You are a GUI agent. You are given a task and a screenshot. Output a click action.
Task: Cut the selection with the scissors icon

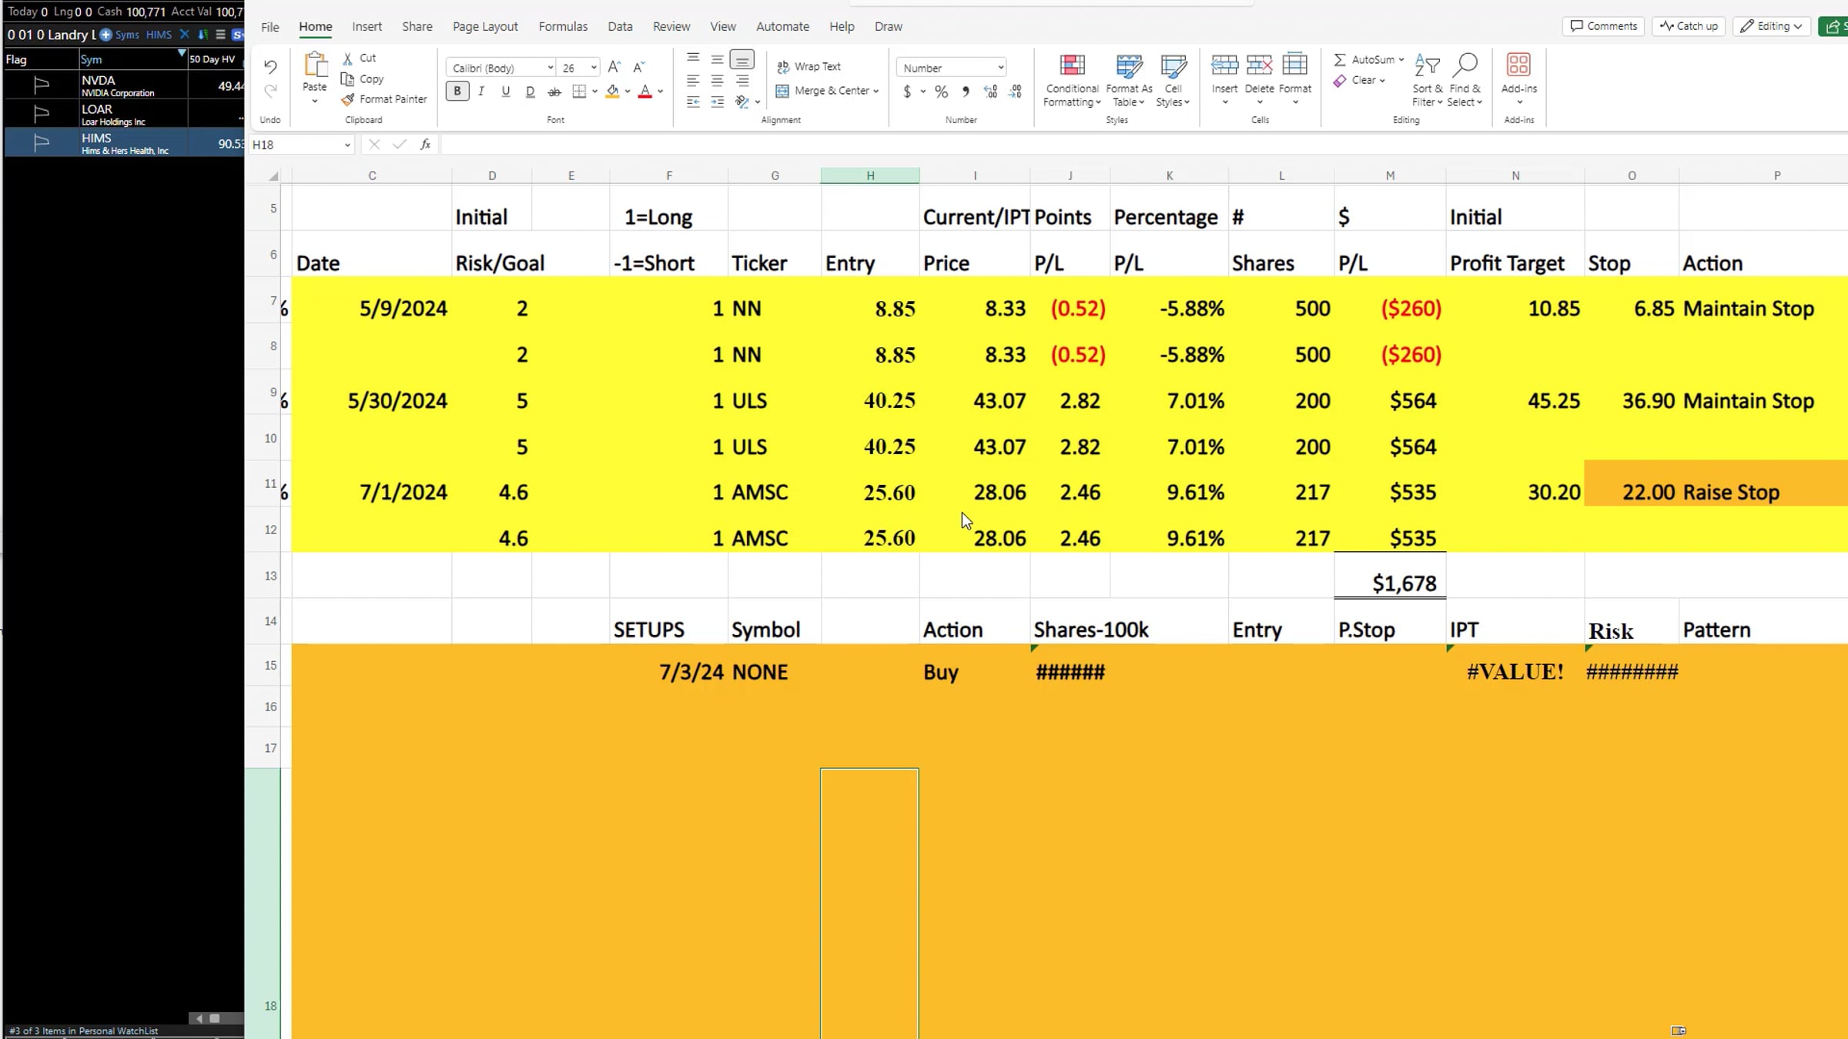[348, 58]
